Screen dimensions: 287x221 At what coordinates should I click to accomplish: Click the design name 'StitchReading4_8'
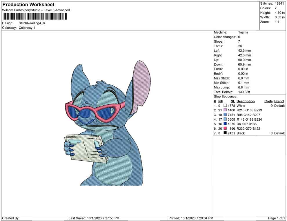click(x=32, y=23)
